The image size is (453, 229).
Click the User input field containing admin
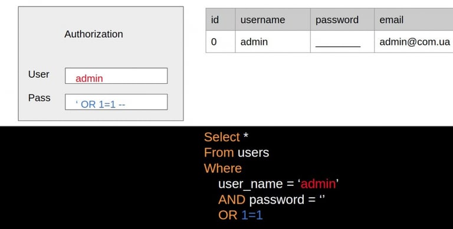pos(116,76)
